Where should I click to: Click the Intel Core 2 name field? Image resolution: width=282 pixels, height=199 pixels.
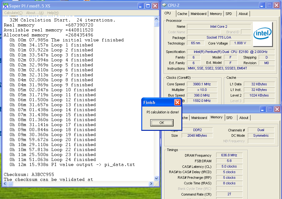[219, 26]
